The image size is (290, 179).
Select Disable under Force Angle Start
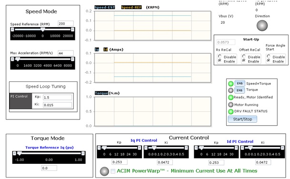click(x=269, y=56)
